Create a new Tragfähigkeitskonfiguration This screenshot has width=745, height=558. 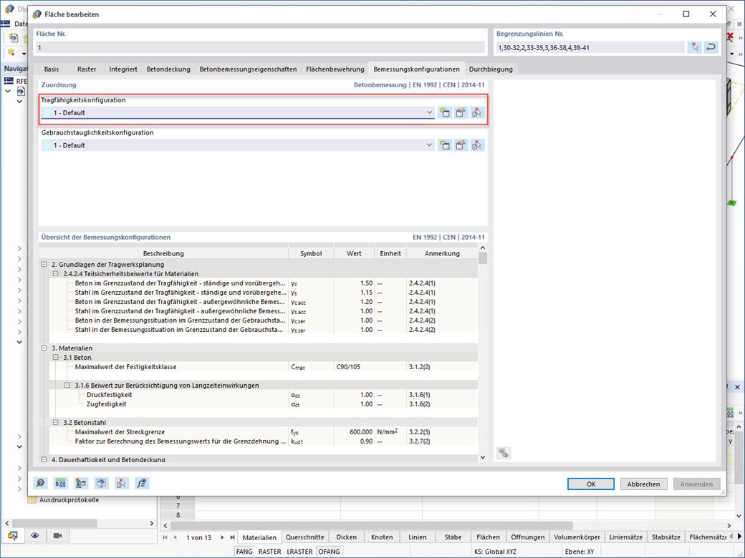[446, 112]
